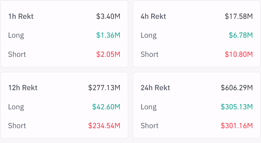Click the 1h short value $2.05M
The height and width of the screenshot is (143, 261).
coord(108,54)
